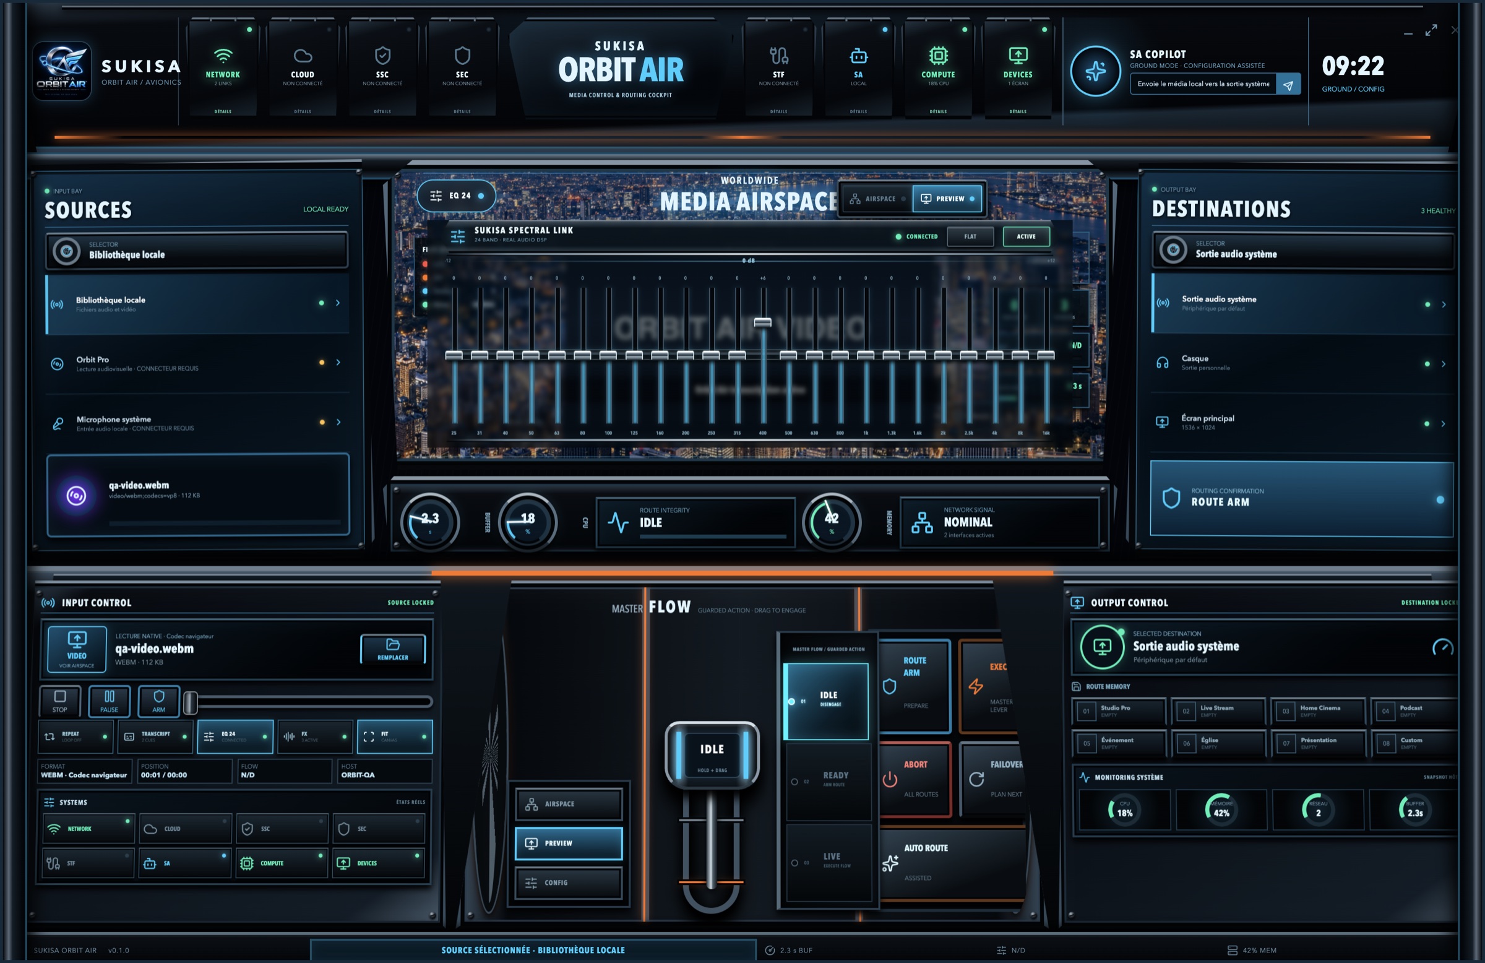Open the Compute CPU module
This screenshot has width=1485, height=963.
[939, 67]
